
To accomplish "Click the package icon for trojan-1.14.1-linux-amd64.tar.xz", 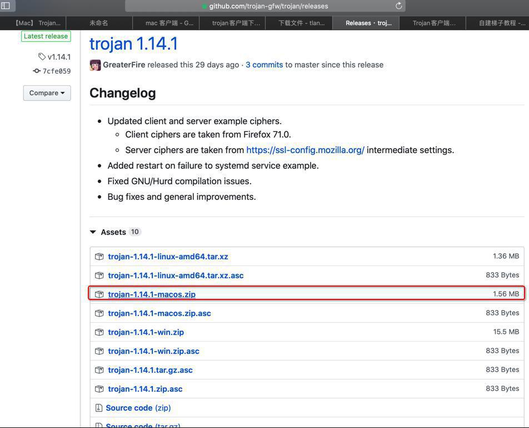I will (x=99, y=257).
